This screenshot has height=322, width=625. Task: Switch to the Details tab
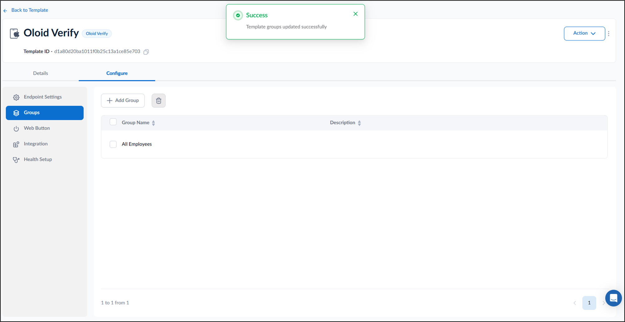(41, 73)
